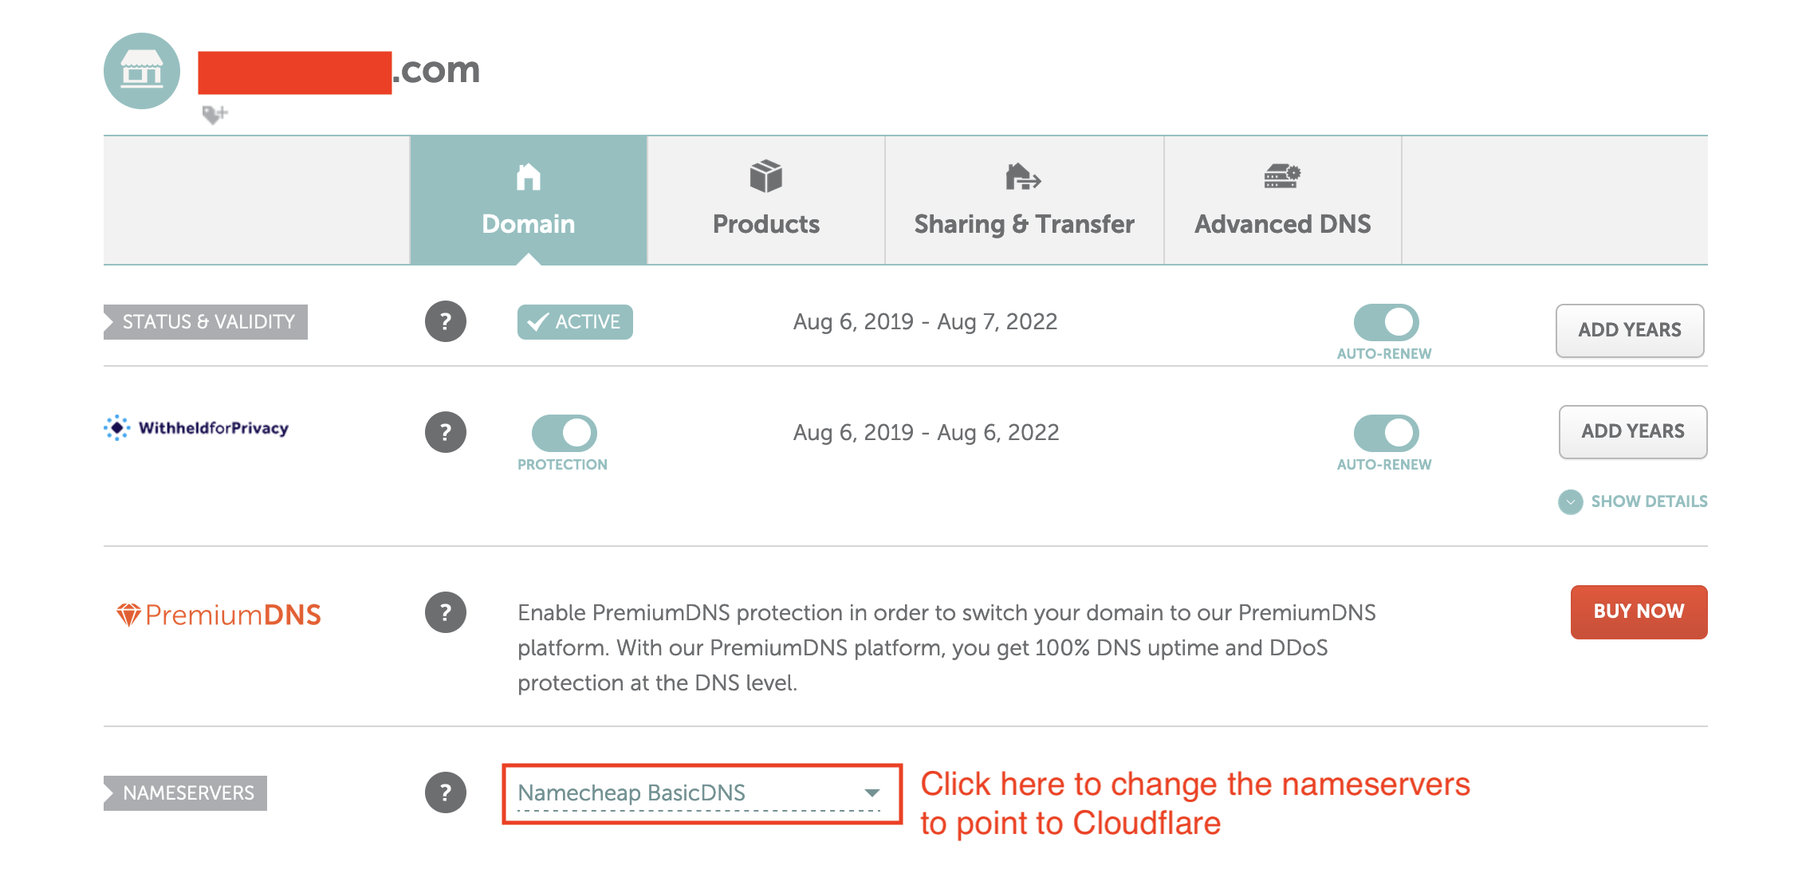
Task: Click the add tag icon below domain name
Action: 214,115
